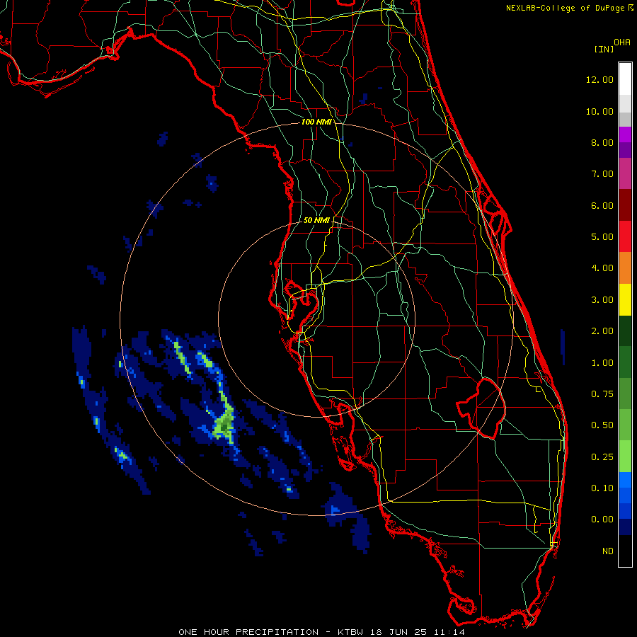Screen dimensions: 637x637
Task: Click the 18 JUN 25 date text
Action: click(400, 632)
